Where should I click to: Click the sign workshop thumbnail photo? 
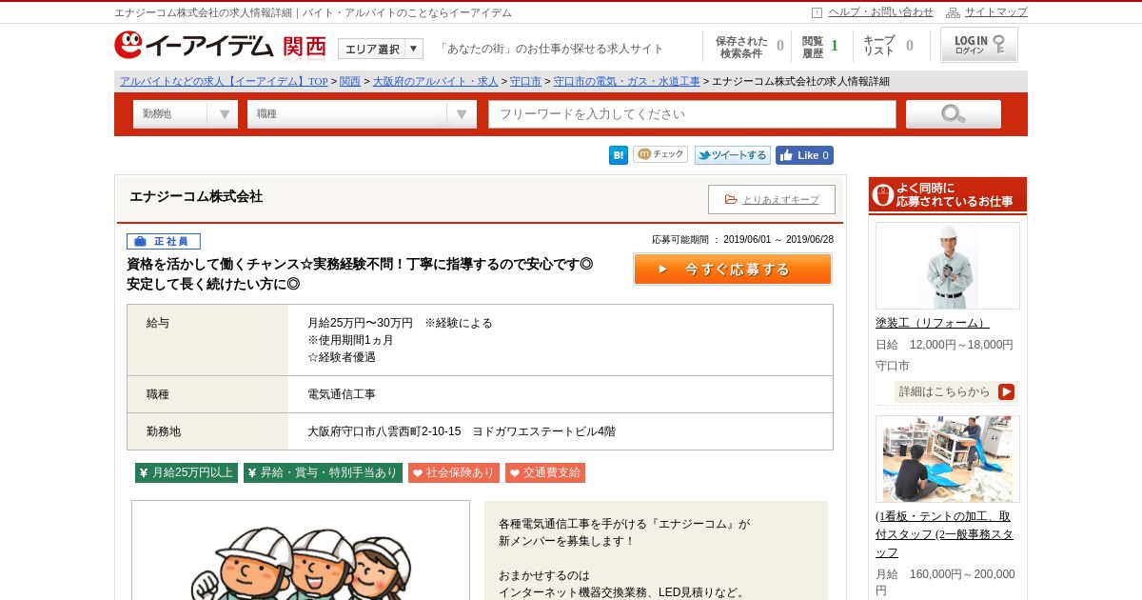point(948,459)
